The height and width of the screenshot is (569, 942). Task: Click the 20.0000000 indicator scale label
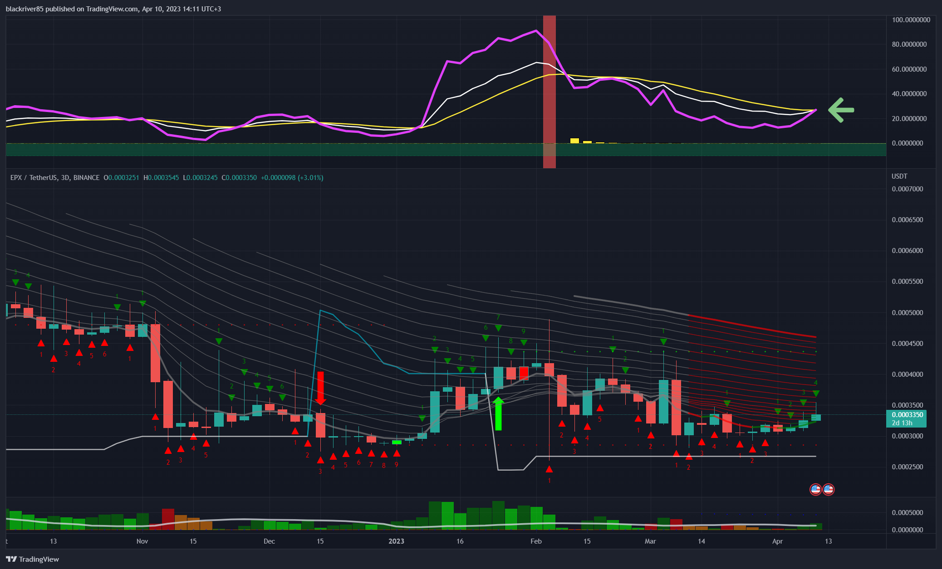click(x=909, y=119)
